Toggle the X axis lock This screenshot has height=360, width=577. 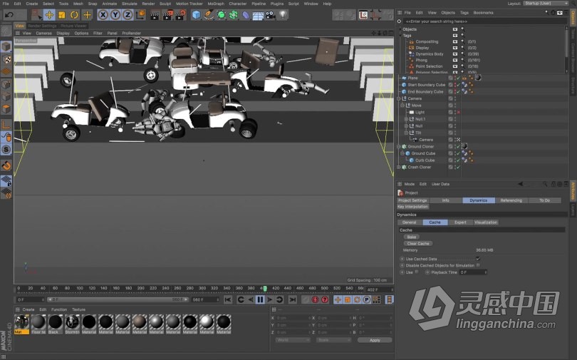point(103,15)
